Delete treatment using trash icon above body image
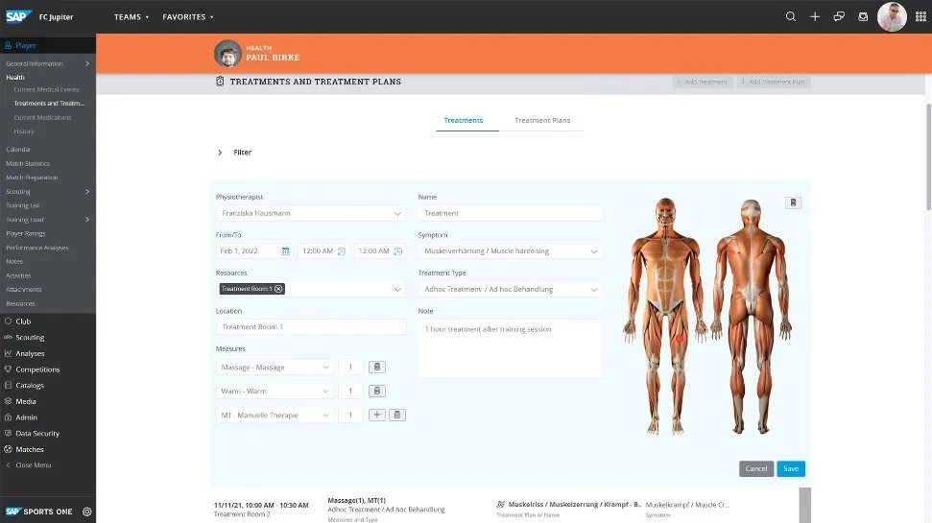This screenshot has width=932, height=523. click(793, 202)
